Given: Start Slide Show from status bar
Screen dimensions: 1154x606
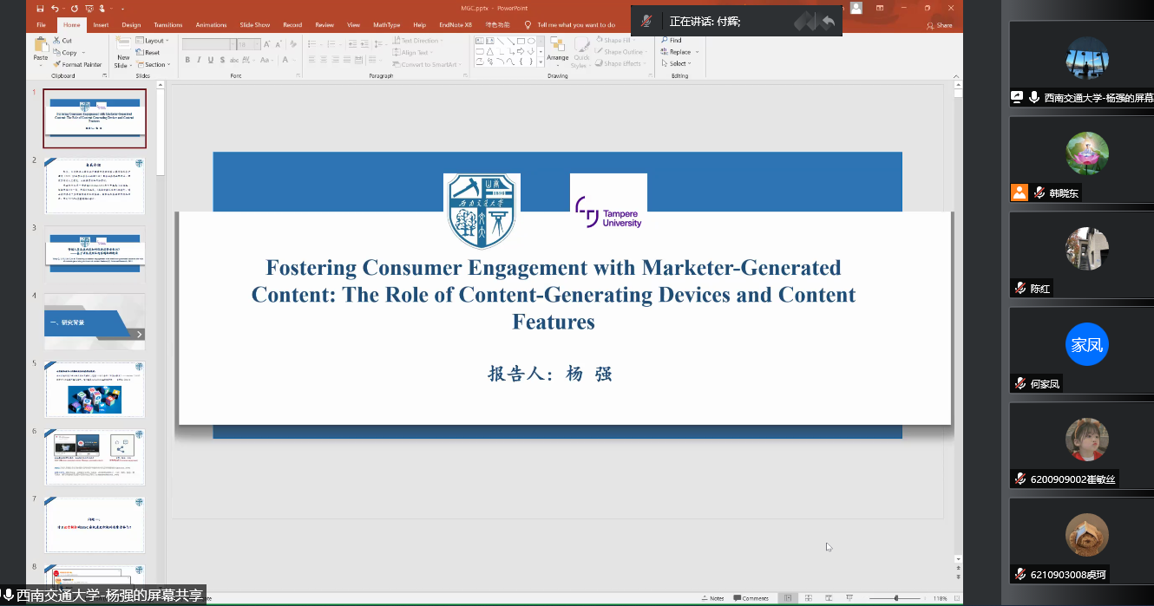Looking at the screenshot, I should point(850,598).
